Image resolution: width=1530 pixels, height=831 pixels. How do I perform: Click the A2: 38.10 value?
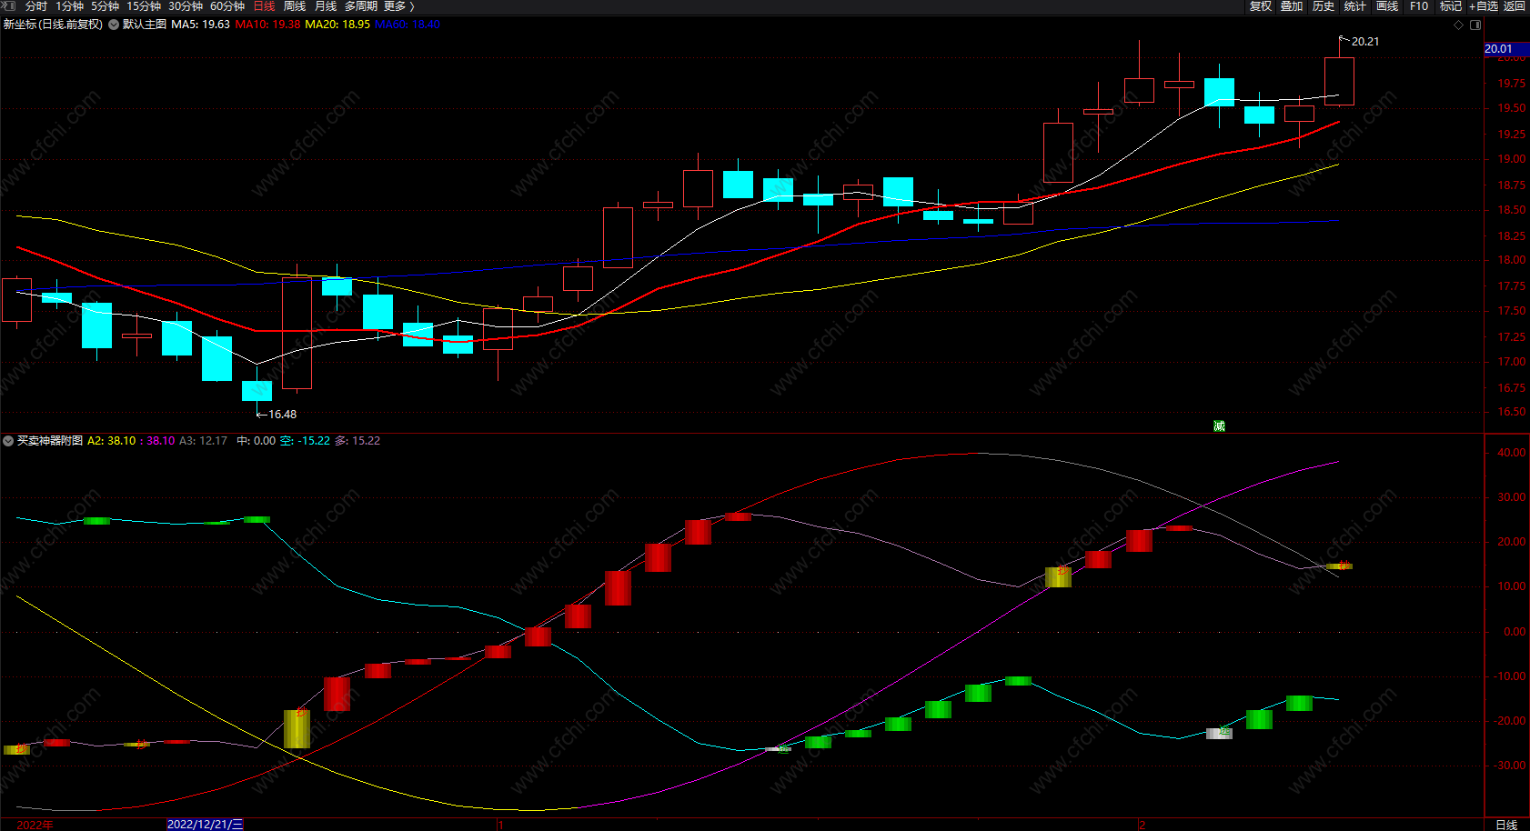(x=111, y=441)
